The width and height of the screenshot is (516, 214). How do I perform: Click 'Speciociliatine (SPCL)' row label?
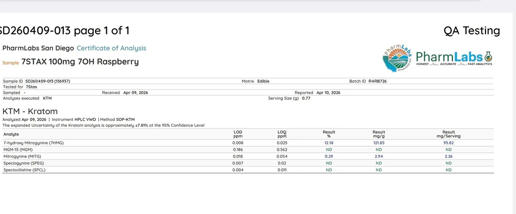click(x=24, y=170)
